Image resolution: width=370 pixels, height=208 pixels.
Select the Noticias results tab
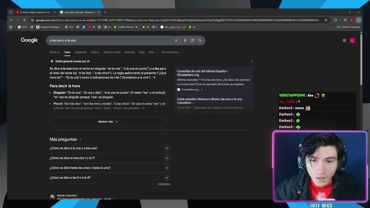[x=130, y=52]
